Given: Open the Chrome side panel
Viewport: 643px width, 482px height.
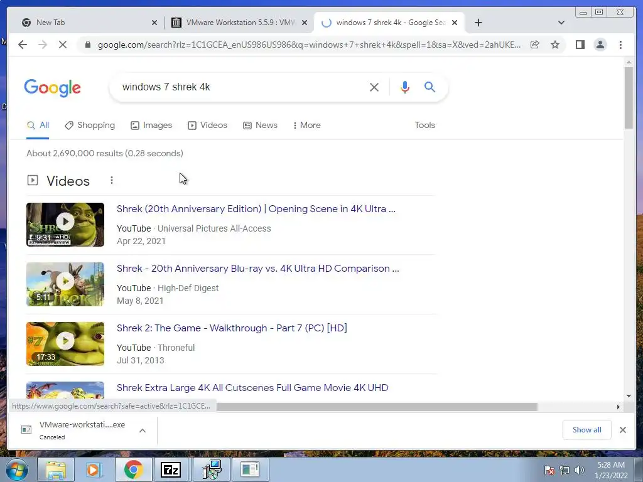Looking at the screenshot, I should point(580,45).
